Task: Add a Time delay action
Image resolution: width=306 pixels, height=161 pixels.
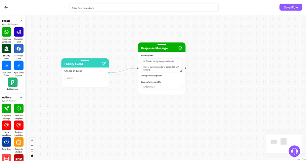Action: coord(6,142)
